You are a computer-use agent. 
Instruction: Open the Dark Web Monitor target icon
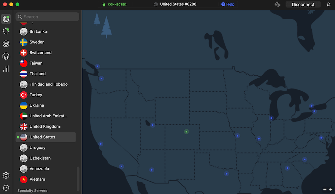coord(6,44)
